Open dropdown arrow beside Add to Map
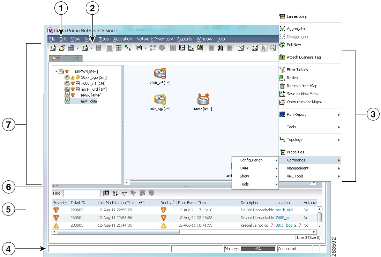 (92, 48)
